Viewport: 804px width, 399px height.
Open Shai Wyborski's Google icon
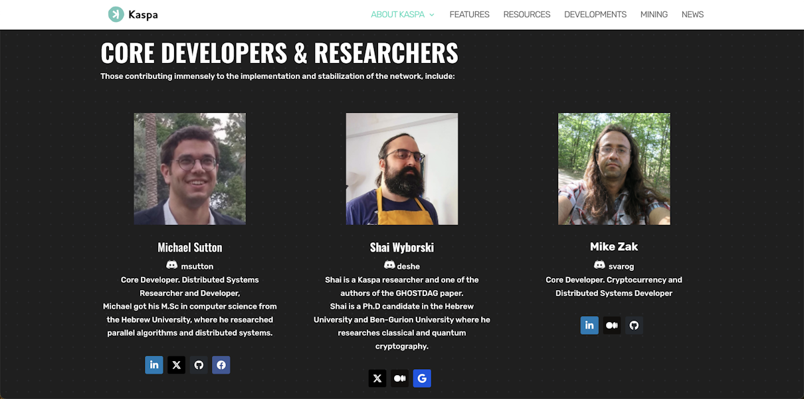[x=422, y=378]
